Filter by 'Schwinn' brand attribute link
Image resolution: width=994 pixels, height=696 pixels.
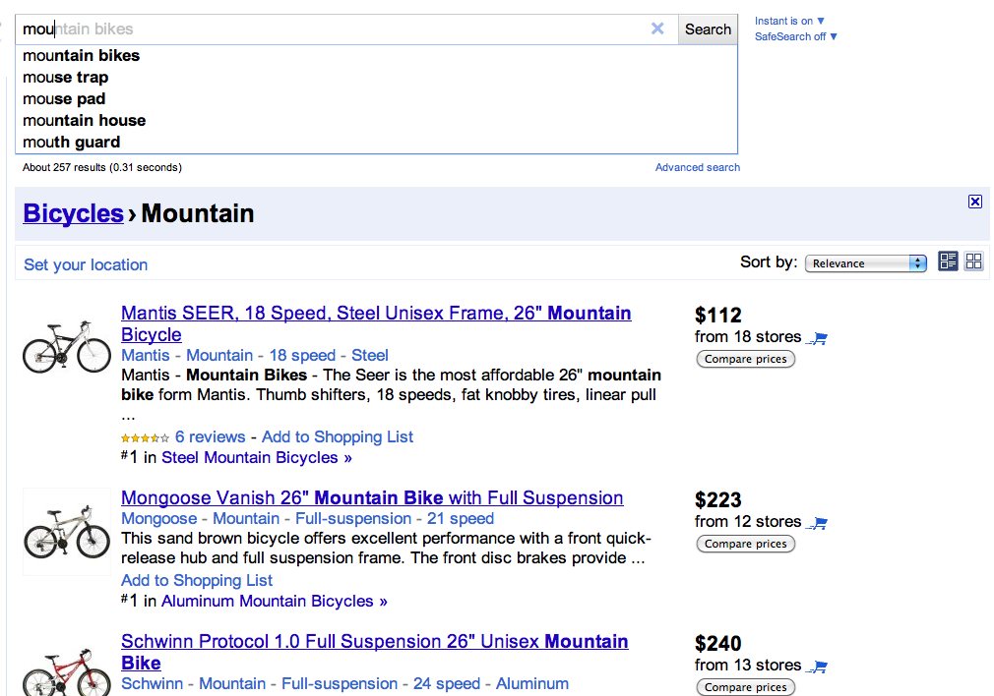coord(153,684)
